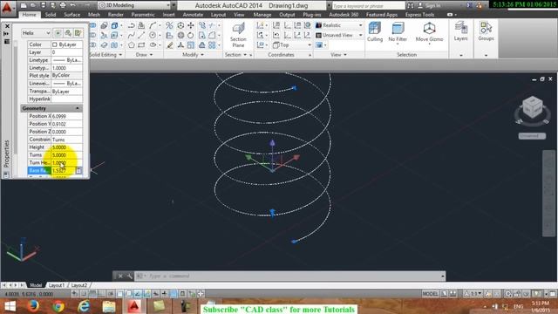Screen dimensions: 558x314
Task: Open the Layers panel button
Action: point(461,31)
